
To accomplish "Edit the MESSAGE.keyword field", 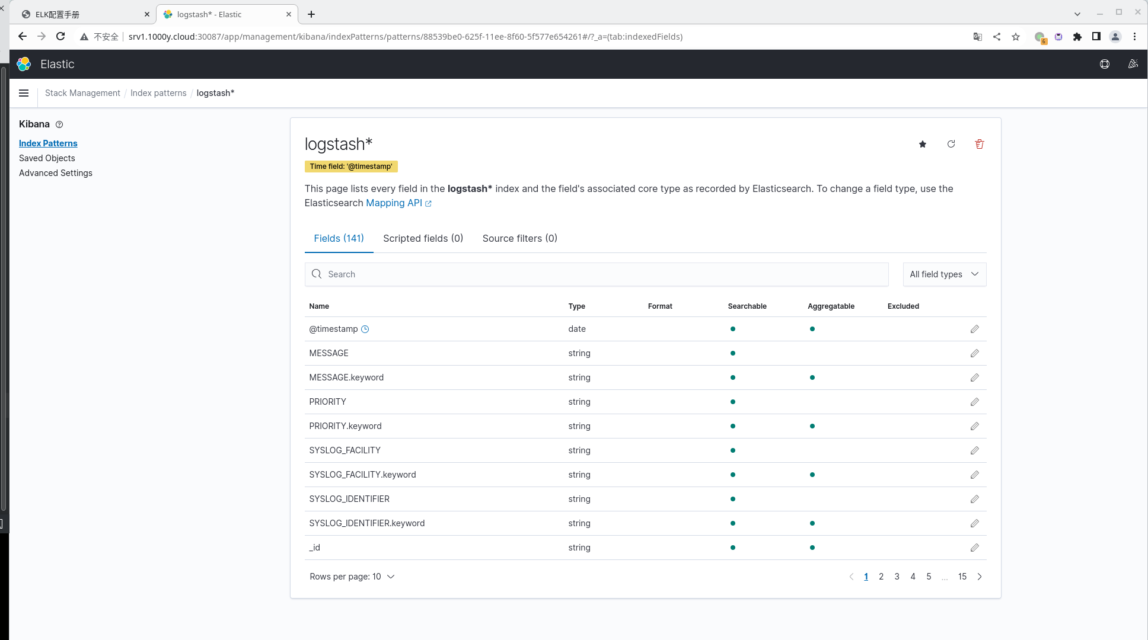I will 974,377.
